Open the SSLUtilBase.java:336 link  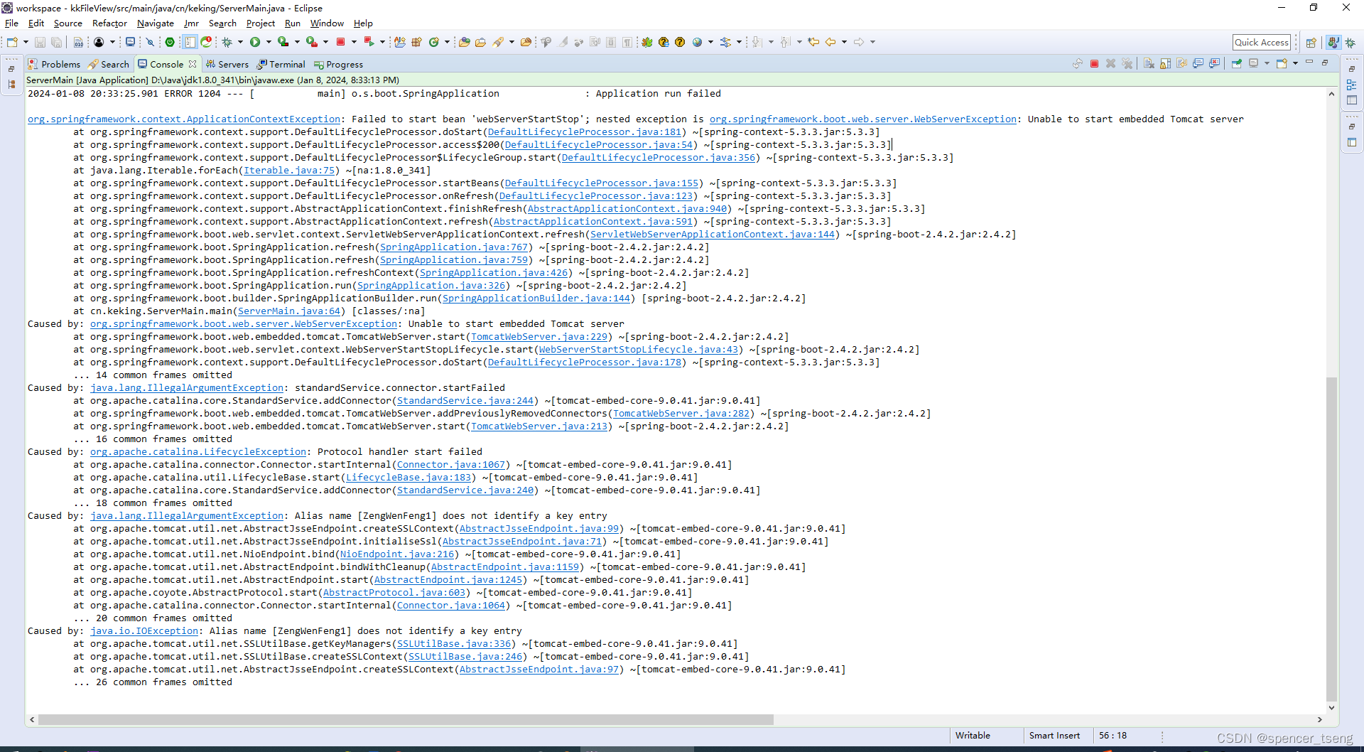coord(454,644)
